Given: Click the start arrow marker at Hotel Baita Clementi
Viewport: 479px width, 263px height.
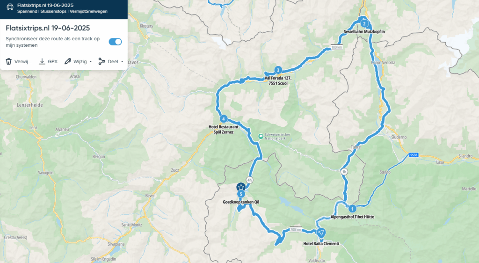Looking at the screenshot, I should [321, 233].
